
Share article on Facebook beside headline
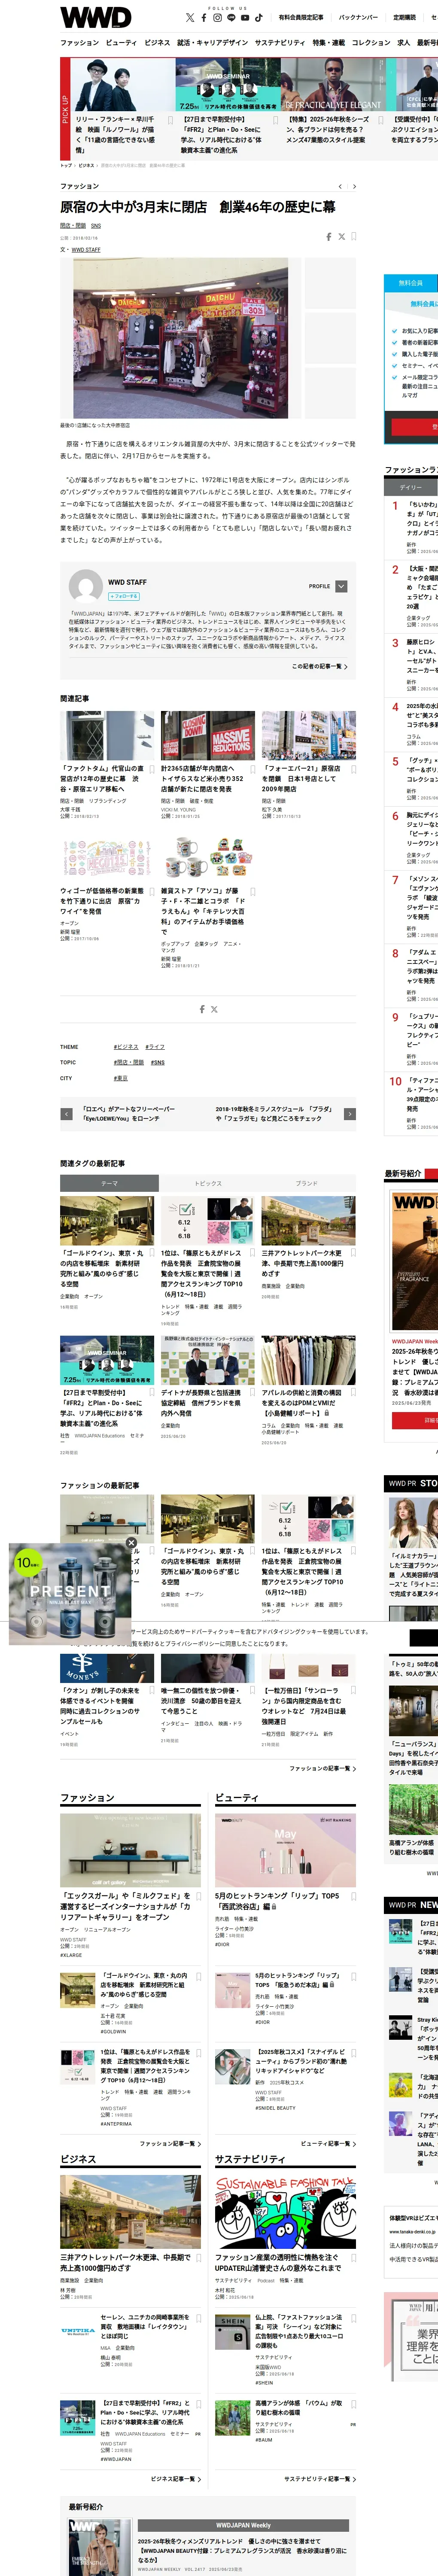329,237
